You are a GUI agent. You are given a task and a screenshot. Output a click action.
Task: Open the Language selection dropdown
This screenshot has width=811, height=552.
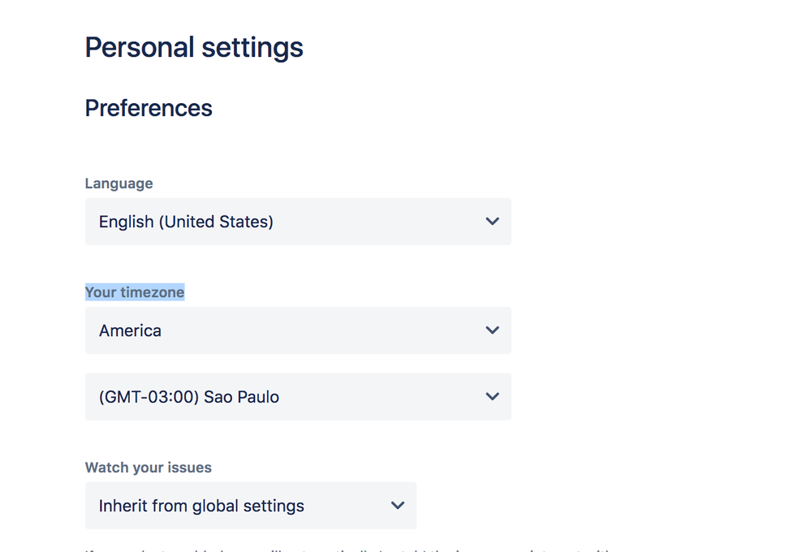[x=297, y=221]
